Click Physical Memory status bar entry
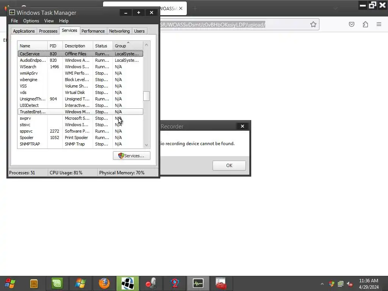The image size is (388, 291). point(122,172)
